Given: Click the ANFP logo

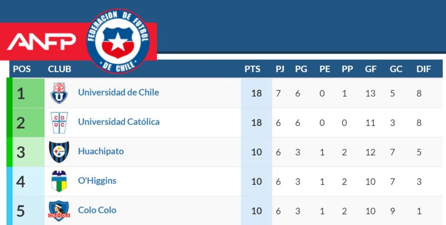Looking at the screenshot, I should pos(41,41).
